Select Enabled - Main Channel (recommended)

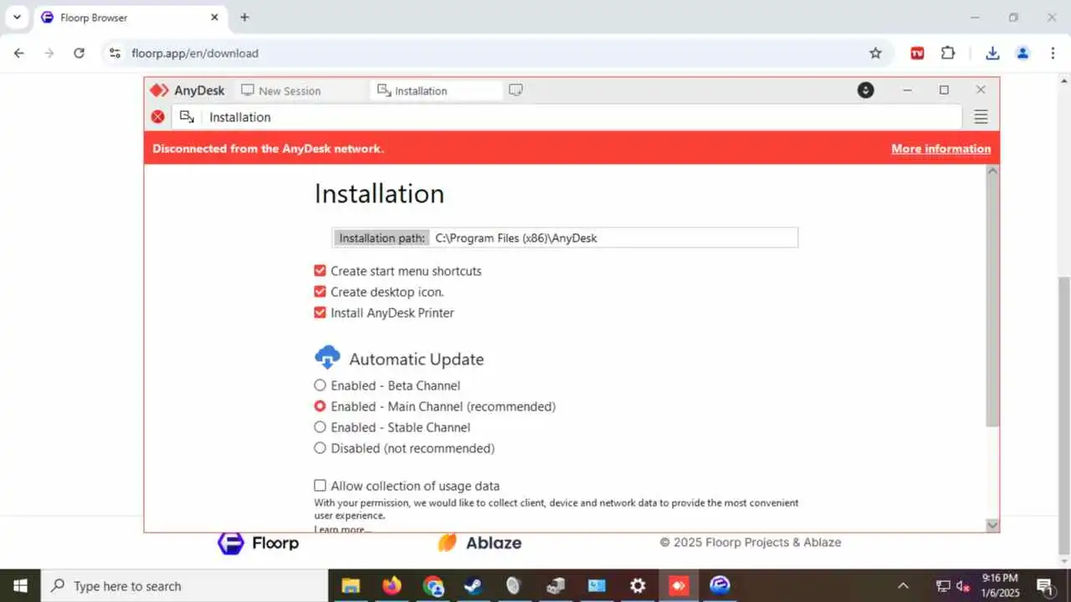click(320, 406)
